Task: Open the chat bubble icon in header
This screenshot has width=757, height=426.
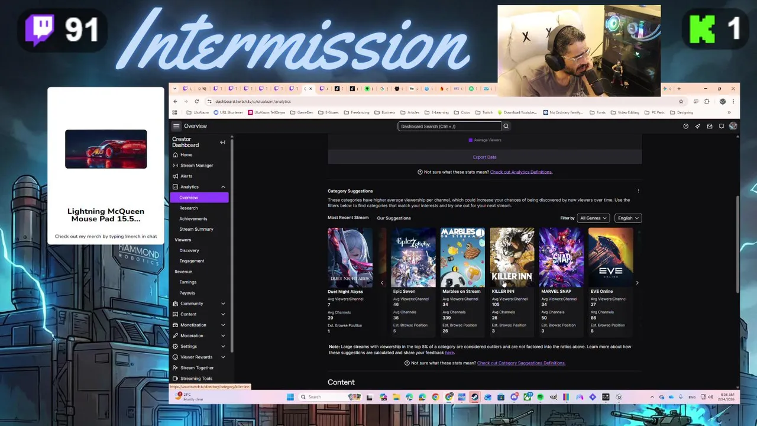Action: pos(721,126)
